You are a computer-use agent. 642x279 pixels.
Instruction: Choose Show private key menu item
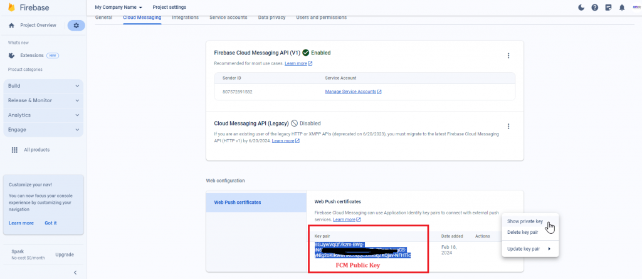[x=530, y=221]
